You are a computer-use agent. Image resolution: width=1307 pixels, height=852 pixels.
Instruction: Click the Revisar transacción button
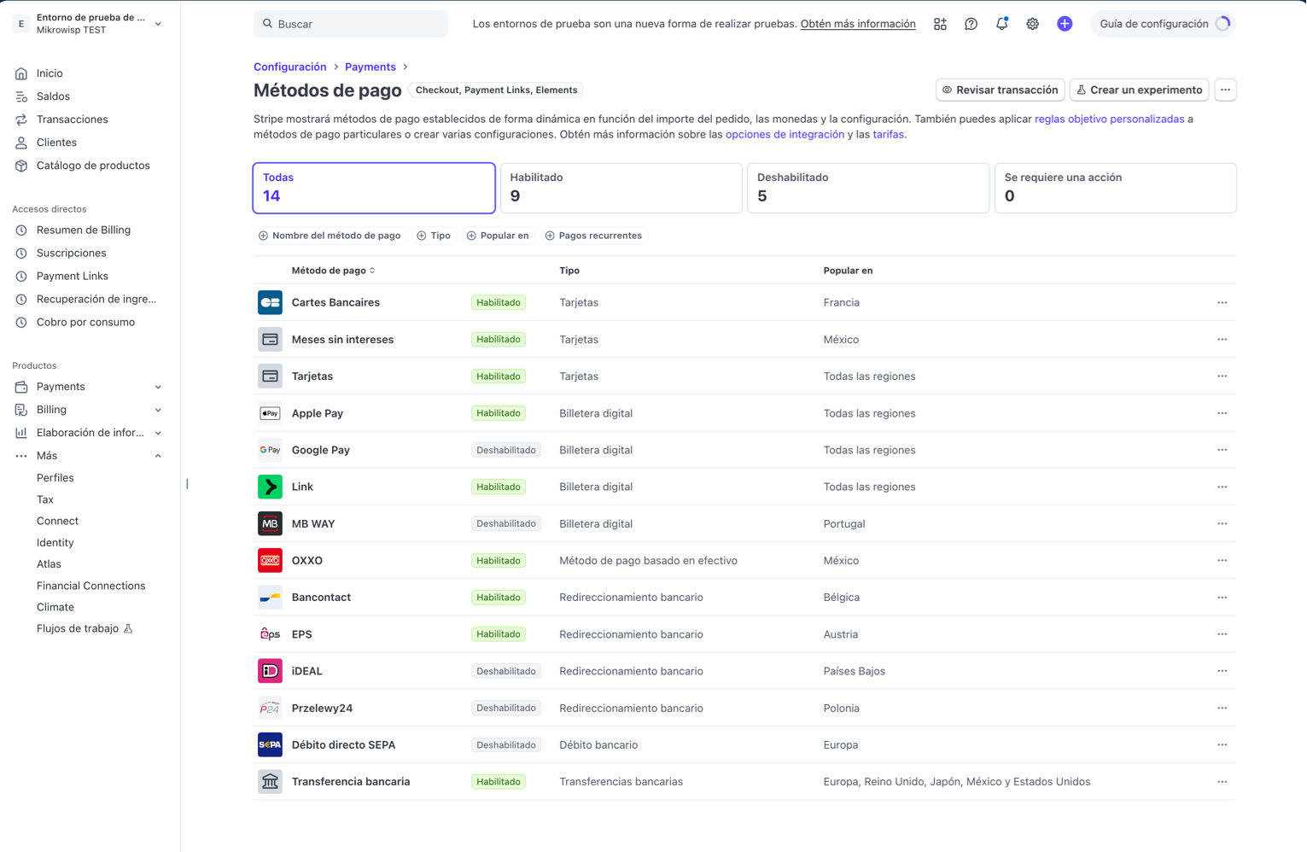[x=1000, y=90]
